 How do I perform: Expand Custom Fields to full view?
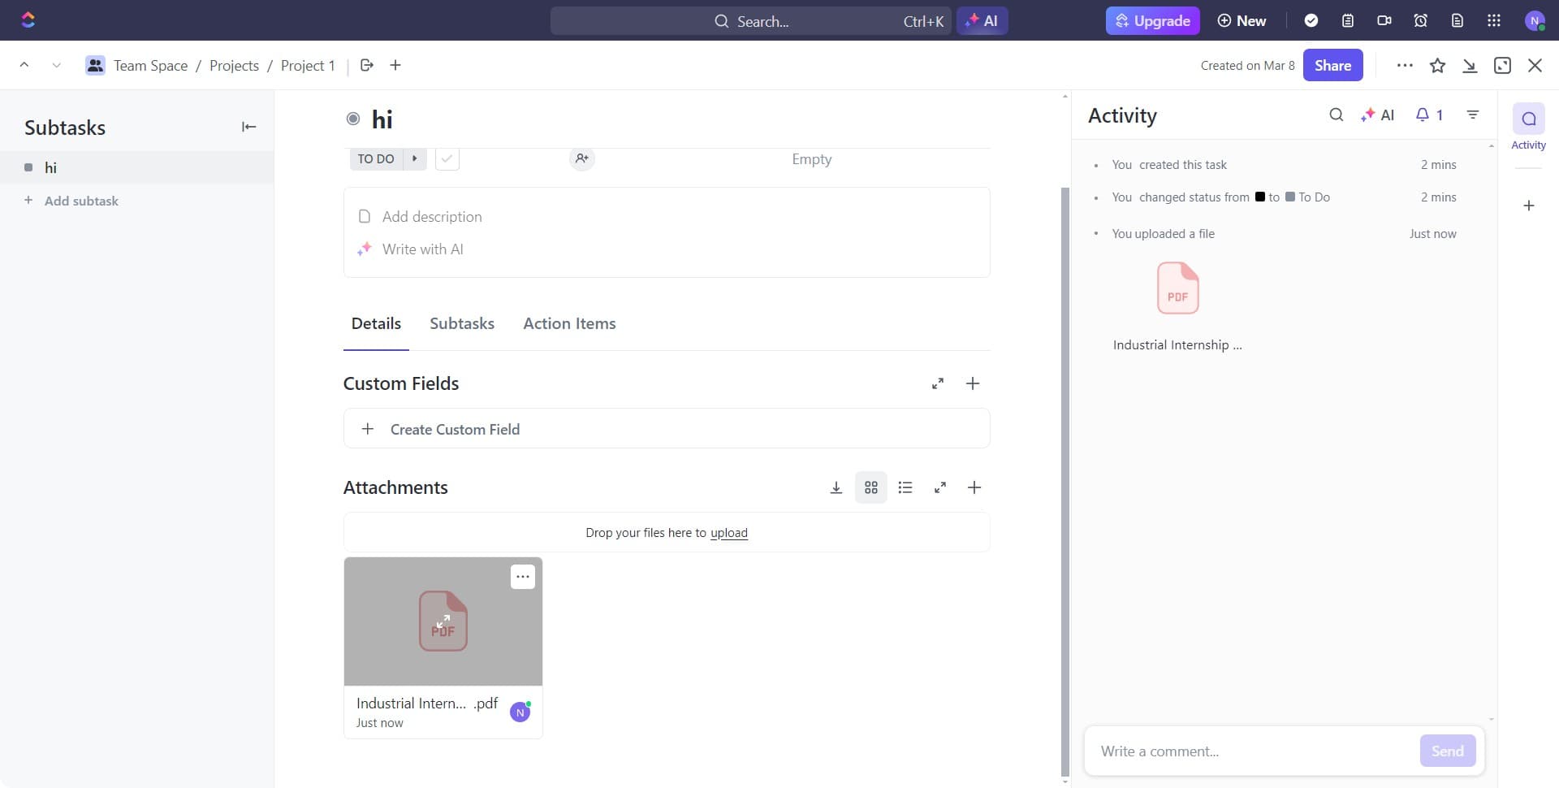coord(939,383)
